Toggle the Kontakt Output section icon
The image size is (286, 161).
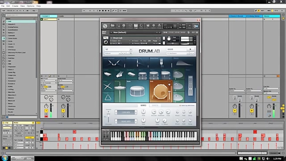130,26
